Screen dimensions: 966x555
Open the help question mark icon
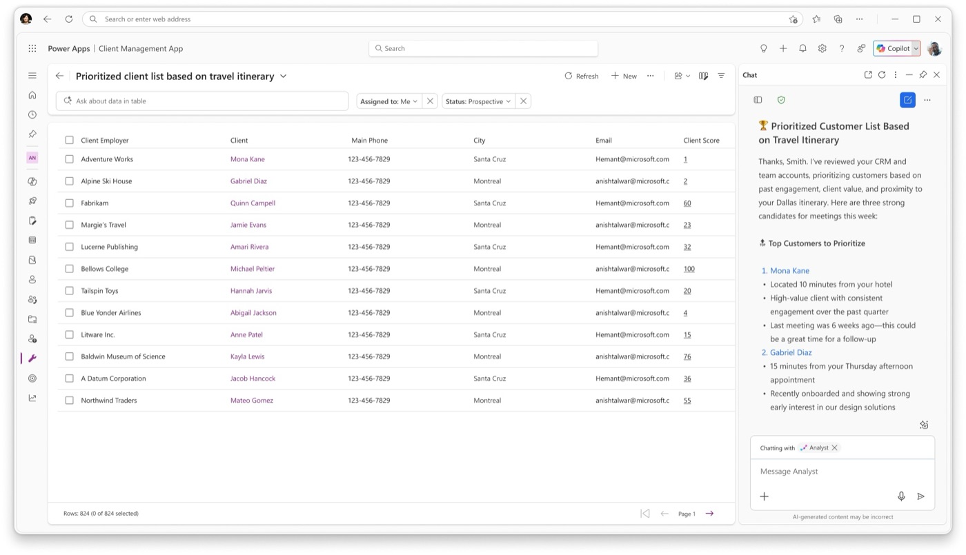click(841, 48)
